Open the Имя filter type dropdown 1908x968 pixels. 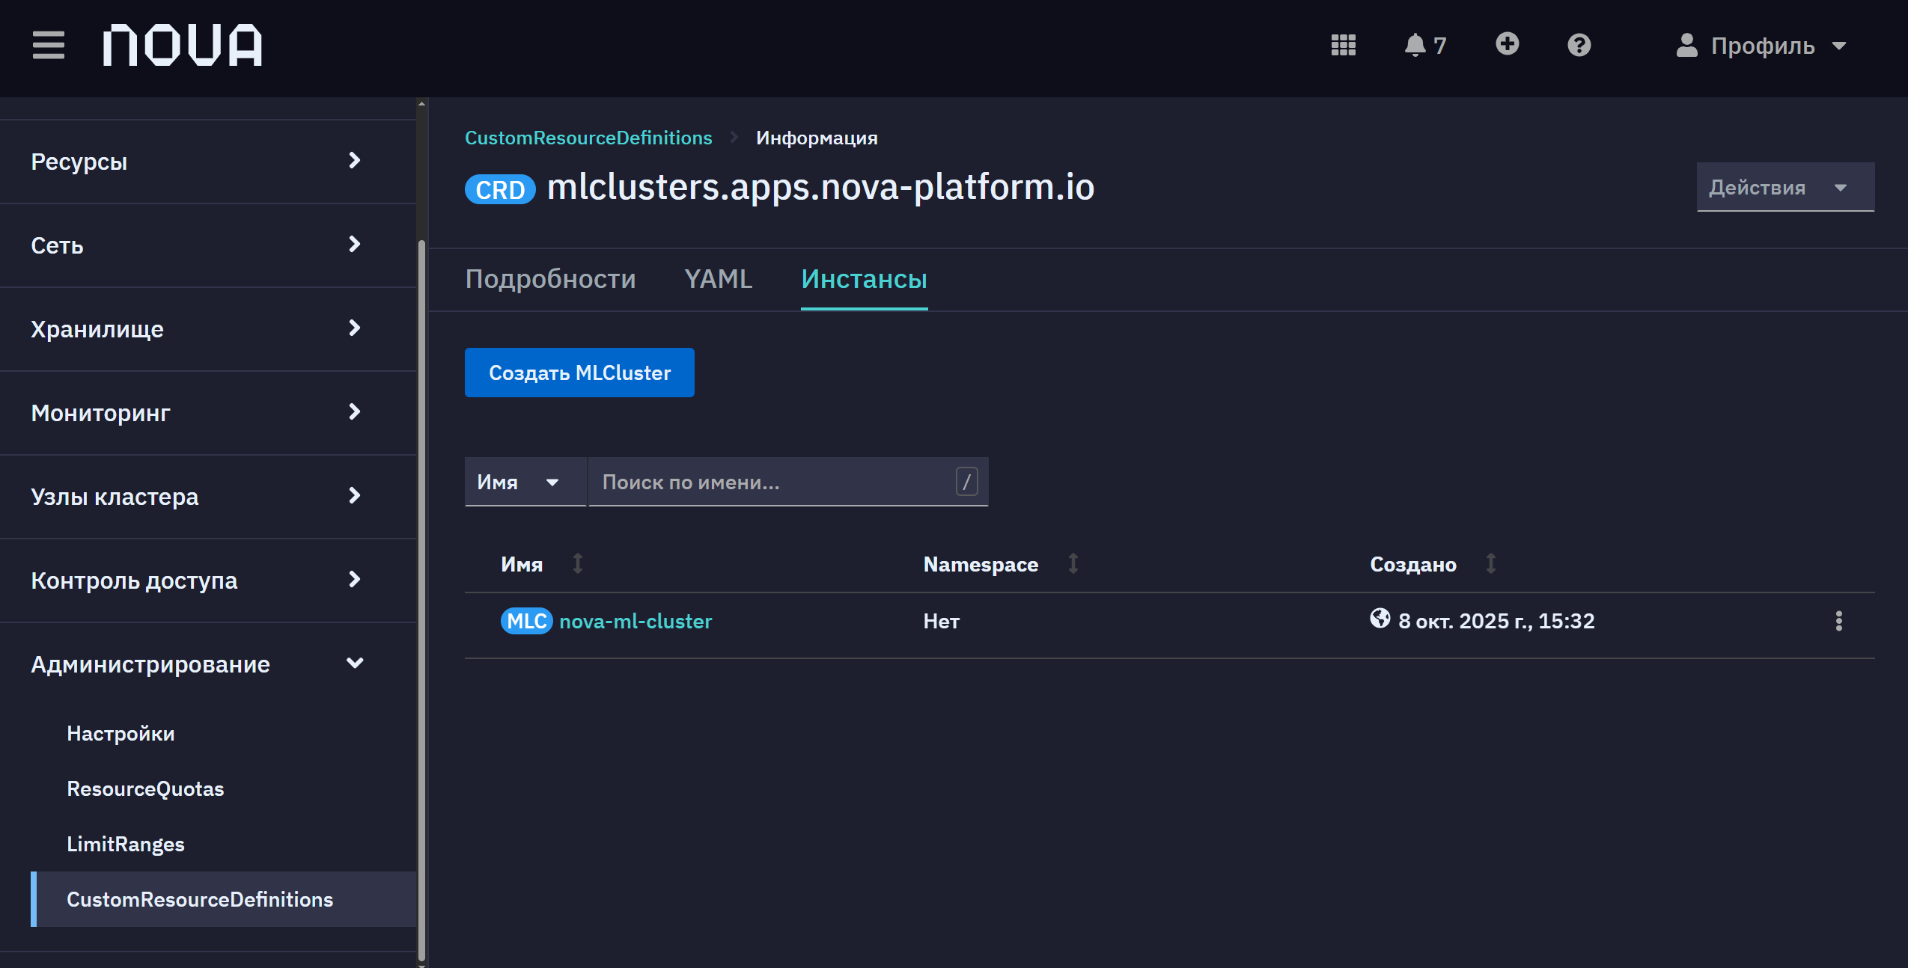pos(525,482)
